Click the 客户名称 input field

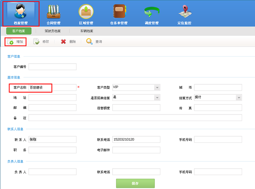point(52,88)
